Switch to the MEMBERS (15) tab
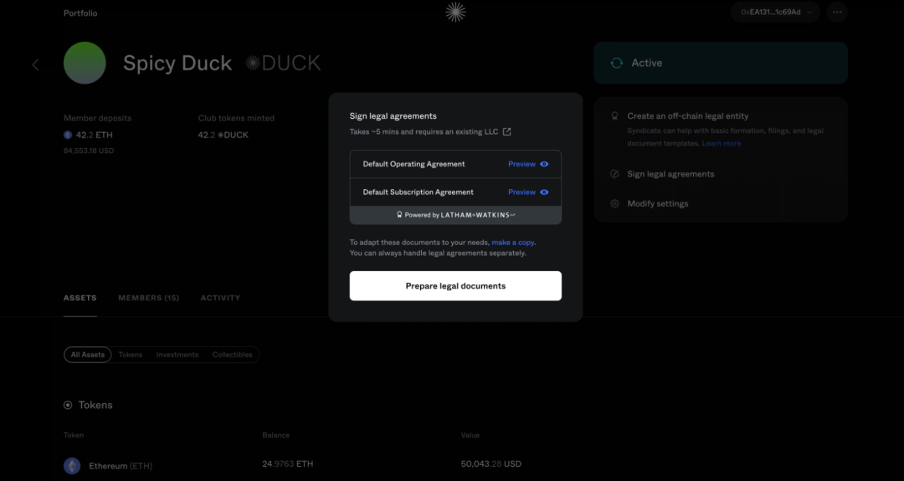 (x=149, y=298)
